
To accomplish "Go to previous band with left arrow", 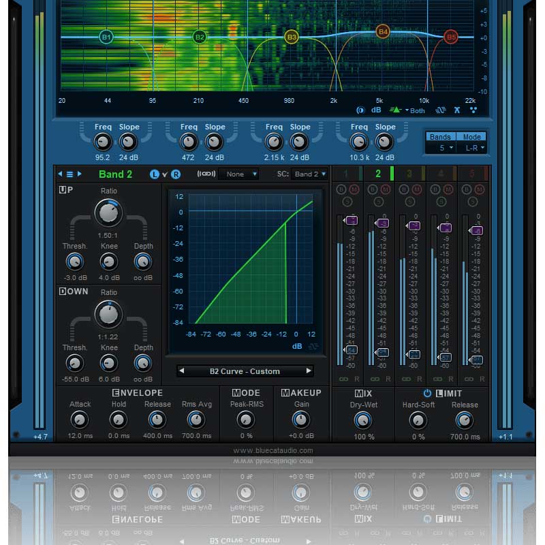I will 60,174.
